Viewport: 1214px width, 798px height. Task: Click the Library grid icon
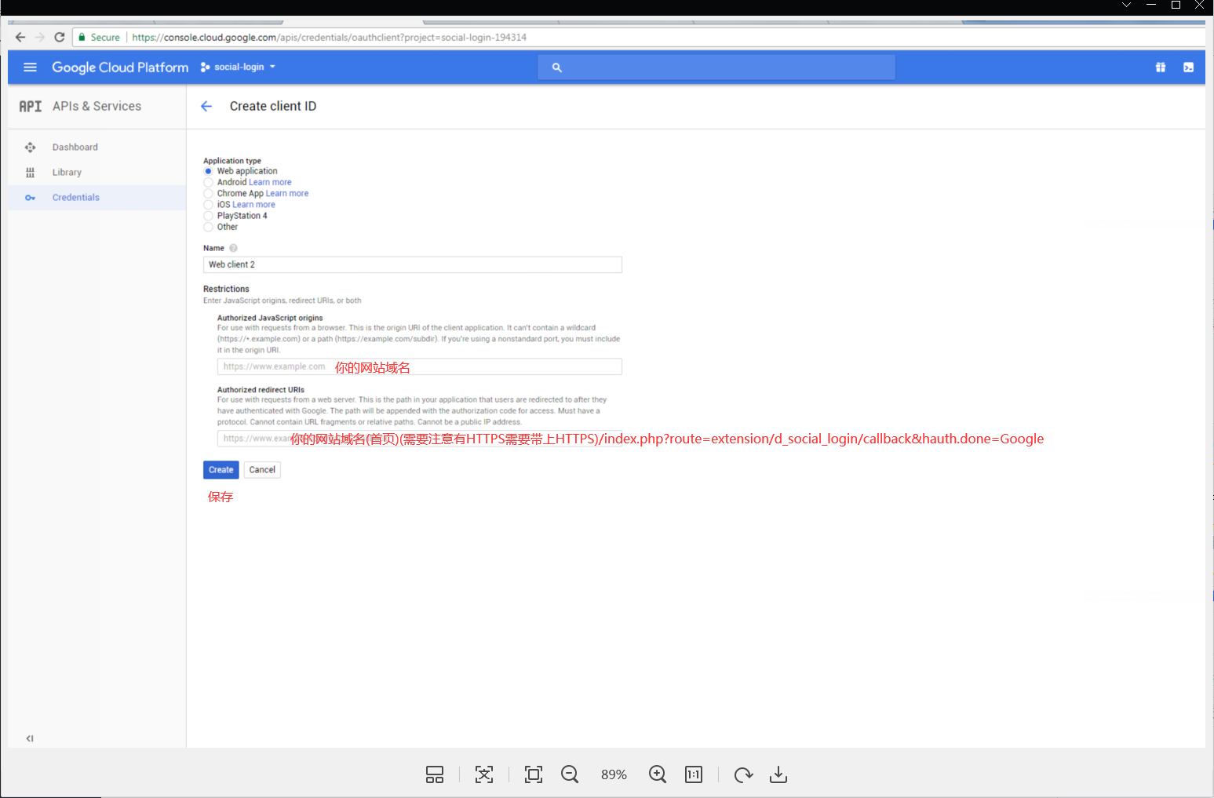pos(30,173)
